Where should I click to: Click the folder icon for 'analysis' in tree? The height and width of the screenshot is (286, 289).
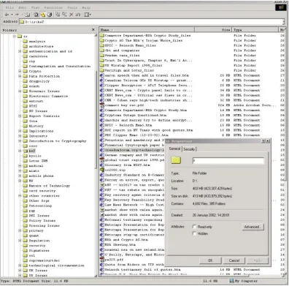pos(25,41)
